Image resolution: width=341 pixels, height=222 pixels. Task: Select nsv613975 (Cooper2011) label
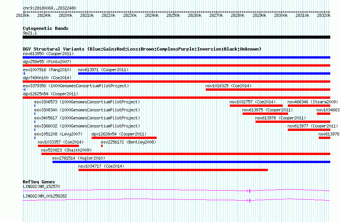(x=268, y=110)
